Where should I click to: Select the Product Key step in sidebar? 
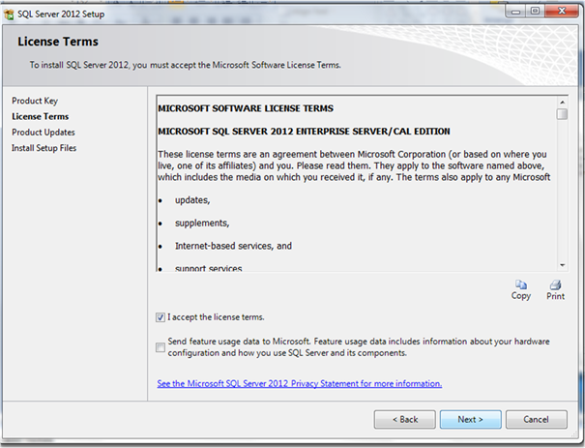click(x=35, y=101)
